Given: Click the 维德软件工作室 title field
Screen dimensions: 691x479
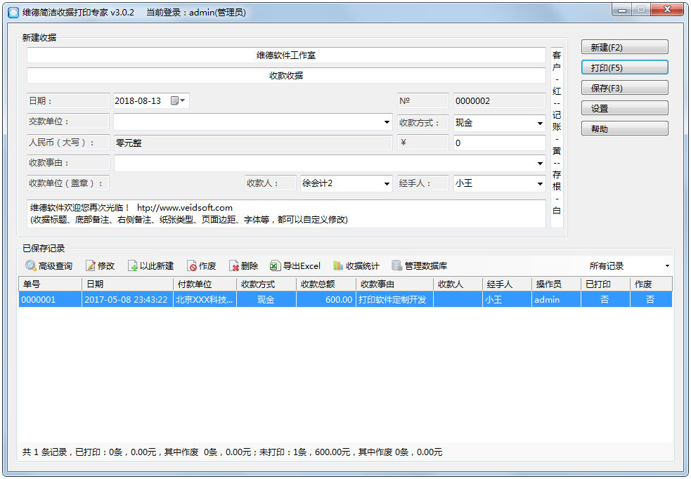Looking at the screenshot, I should click(286, 55).
